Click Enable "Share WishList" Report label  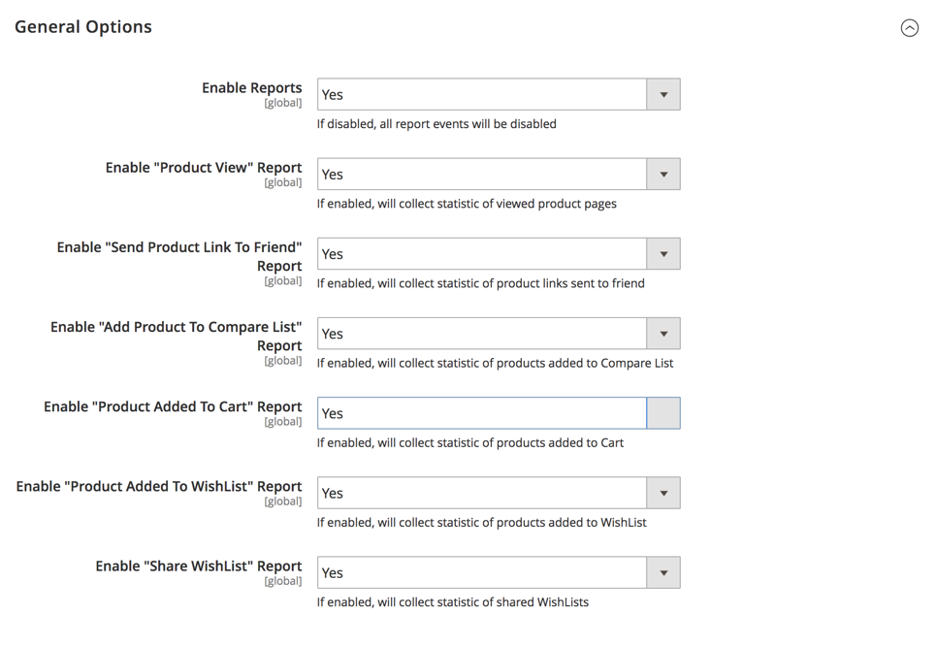tap(199, 566)
